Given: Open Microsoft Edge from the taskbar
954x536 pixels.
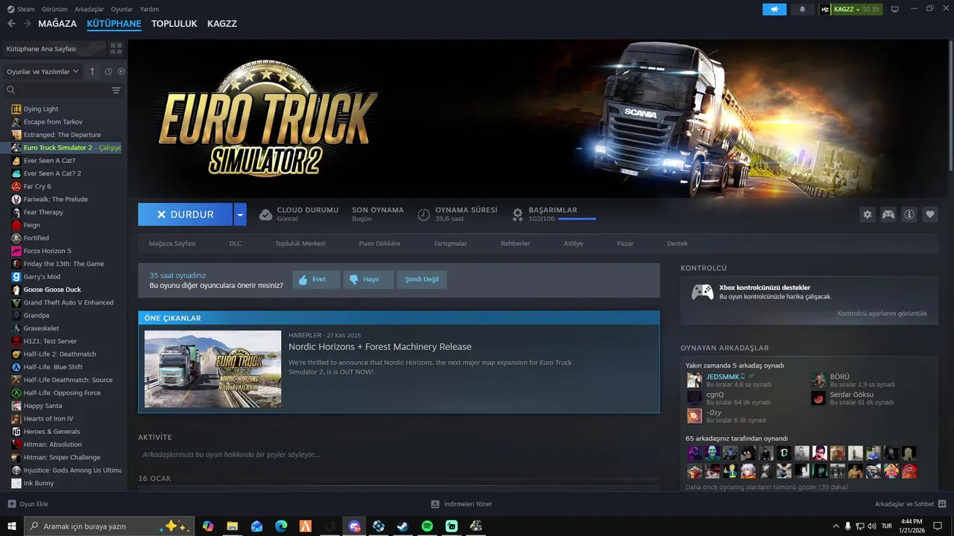Looking at the screenshot, I should coord(281,526).
